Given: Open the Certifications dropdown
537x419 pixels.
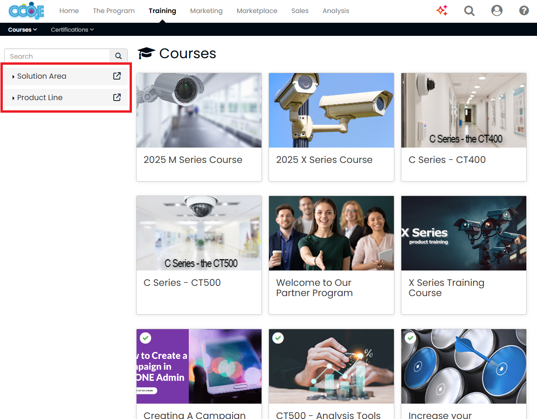Looking at the screenshot, I should 72,29.
